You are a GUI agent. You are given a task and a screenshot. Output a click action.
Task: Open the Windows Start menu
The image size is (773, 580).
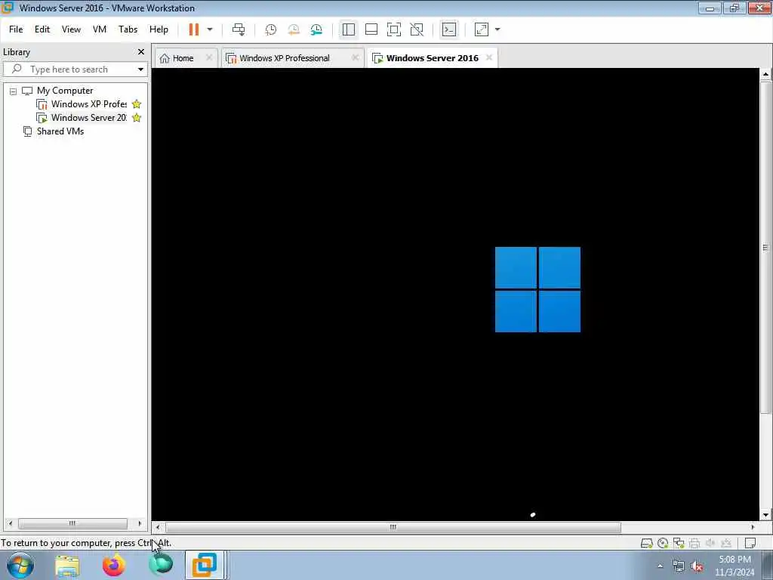click(x=20, y=565)
